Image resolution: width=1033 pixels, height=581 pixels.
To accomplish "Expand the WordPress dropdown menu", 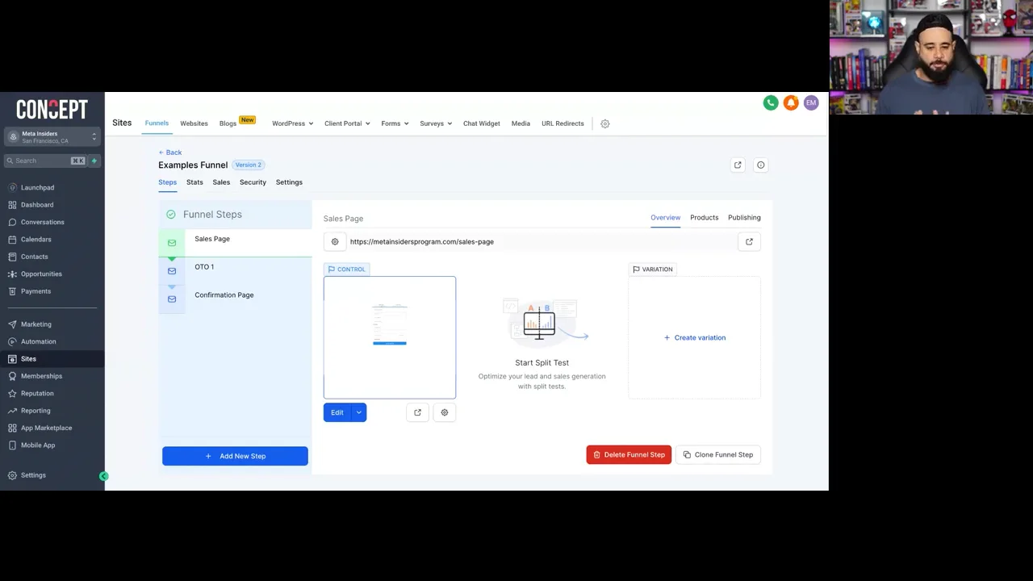I will point(292,123).
